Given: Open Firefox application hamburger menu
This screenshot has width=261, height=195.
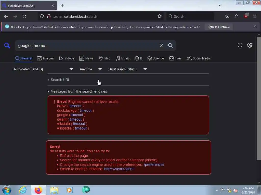Looking at the screenshot, I should coord(255,16).
